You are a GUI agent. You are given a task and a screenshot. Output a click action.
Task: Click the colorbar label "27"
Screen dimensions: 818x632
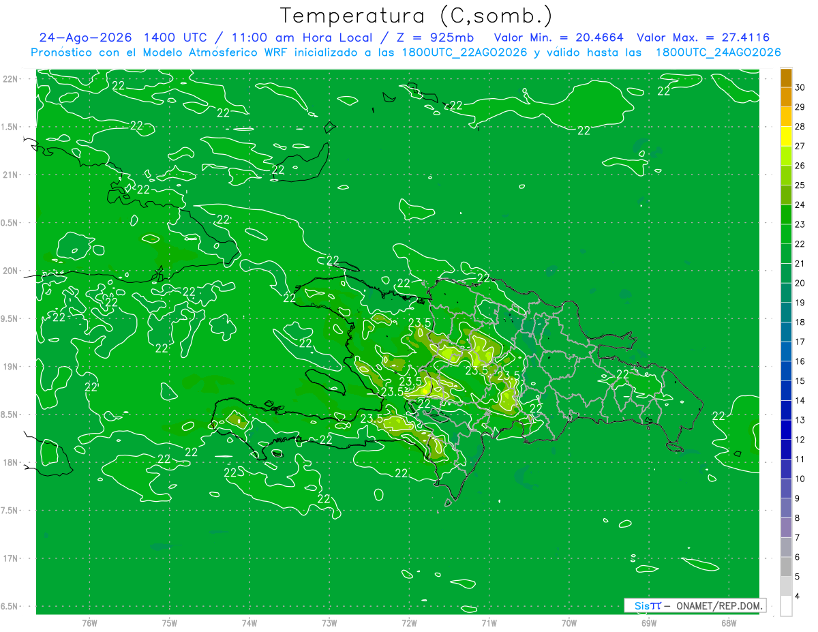point(800,146)
